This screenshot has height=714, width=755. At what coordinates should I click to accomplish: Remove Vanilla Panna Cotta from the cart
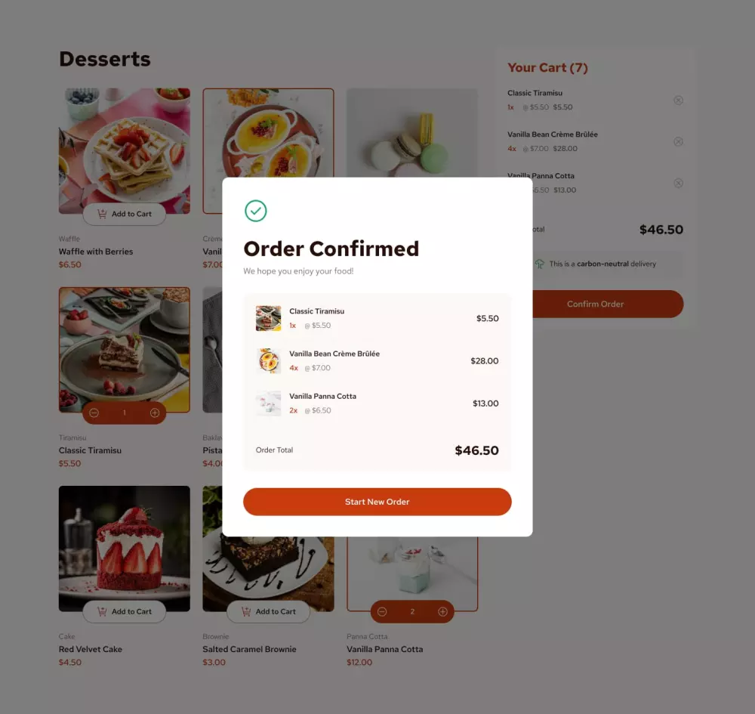(x=678, y=183)
